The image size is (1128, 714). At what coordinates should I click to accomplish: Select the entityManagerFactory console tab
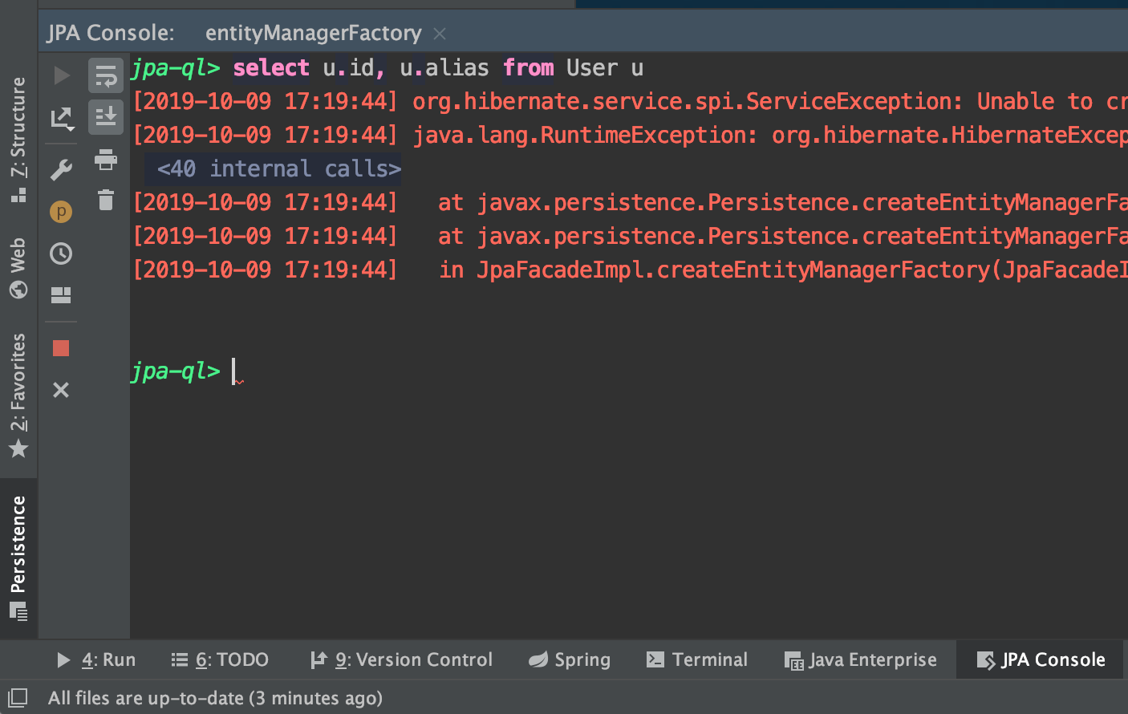coord(313,33)
